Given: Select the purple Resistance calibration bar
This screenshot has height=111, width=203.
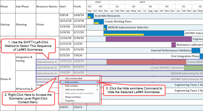Looking at the screenshot, I should [x=174, y=45].
